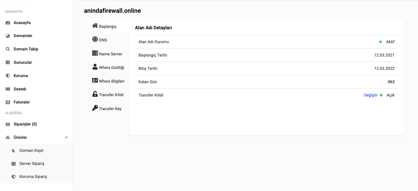
Task: Click the start date 12.03.2021
Action: coord(384,55)
